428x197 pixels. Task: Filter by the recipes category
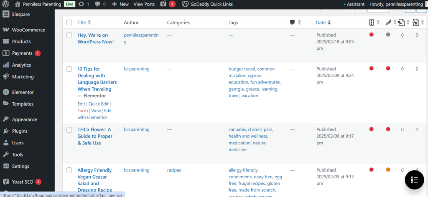(x=174, y=170)
